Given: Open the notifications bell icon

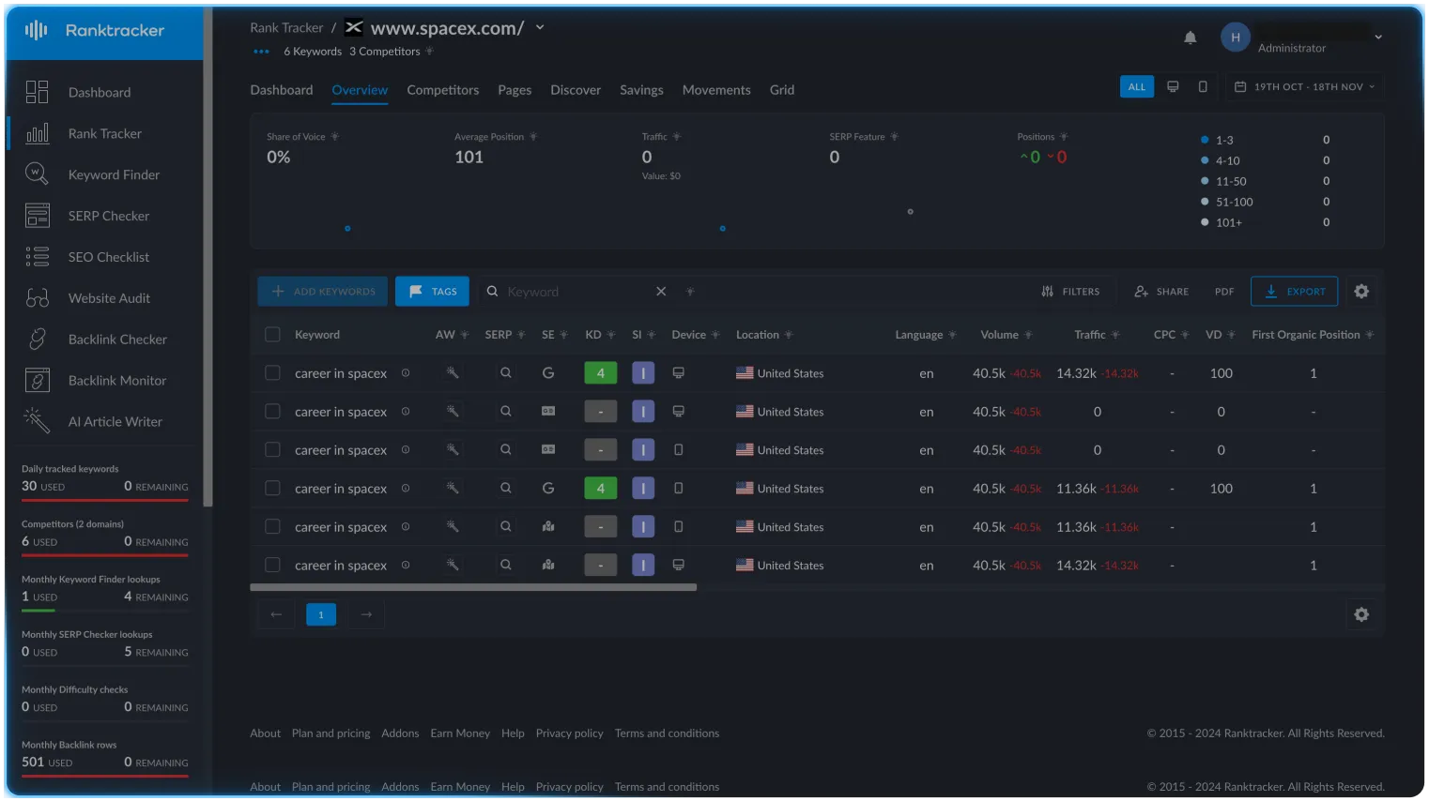Looking at the screenshot, I should coord(1190,38).
